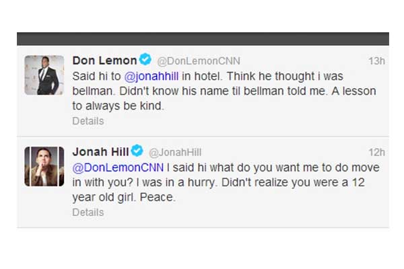Open Don Lemon's profile picture
404x269 pixels.
(44, 75)
